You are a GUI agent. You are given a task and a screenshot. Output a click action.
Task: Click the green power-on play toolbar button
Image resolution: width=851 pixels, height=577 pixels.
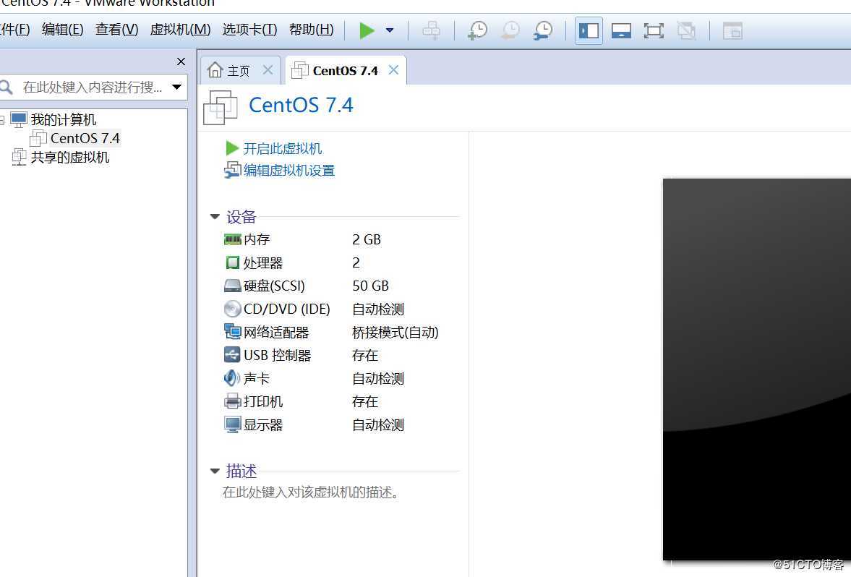pyautogui.click(x=367, y=30)
